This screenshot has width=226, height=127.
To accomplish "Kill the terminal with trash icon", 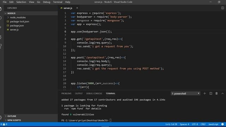I will (x=216, y=93).
